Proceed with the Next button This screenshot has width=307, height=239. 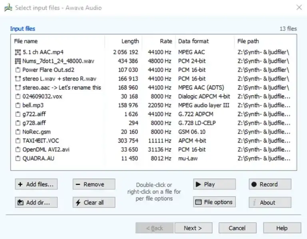tap(193, 228)
